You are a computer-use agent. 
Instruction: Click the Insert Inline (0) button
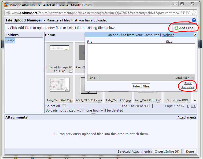tap(167, 151)
